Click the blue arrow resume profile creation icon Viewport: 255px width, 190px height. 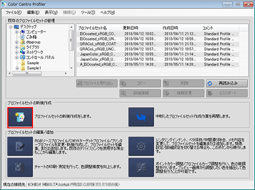[x=141, y=117]
